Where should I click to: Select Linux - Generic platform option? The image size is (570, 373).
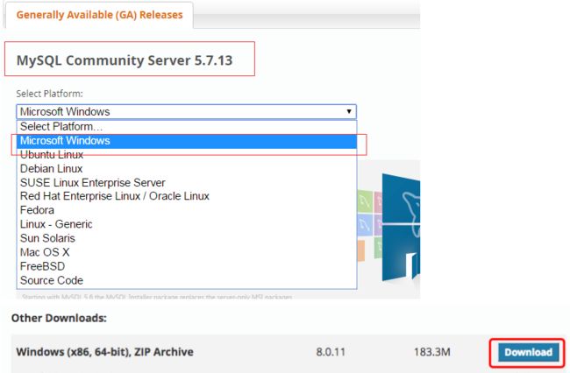(187, 224)
